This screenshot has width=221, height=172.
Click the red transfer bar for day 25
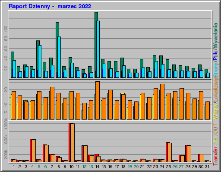[x=167, y=152]
